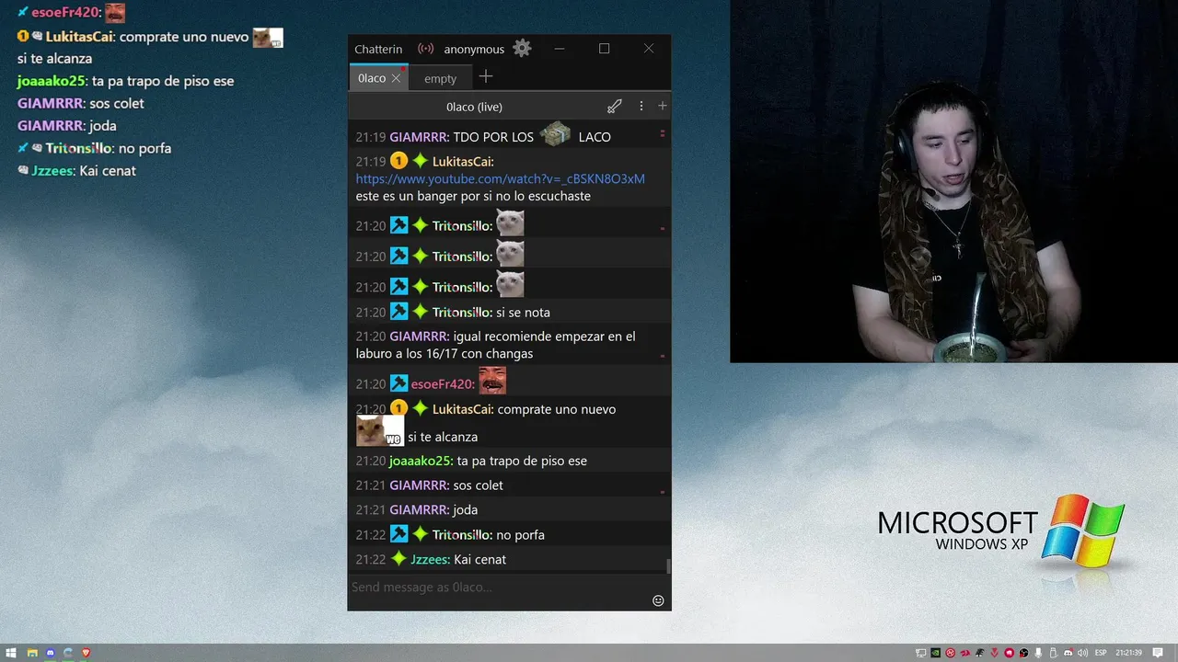Screen dimensions: 1178x662
Task: Click the money-stack emote in GIAMRRR's message
Action: pos(555,135)
